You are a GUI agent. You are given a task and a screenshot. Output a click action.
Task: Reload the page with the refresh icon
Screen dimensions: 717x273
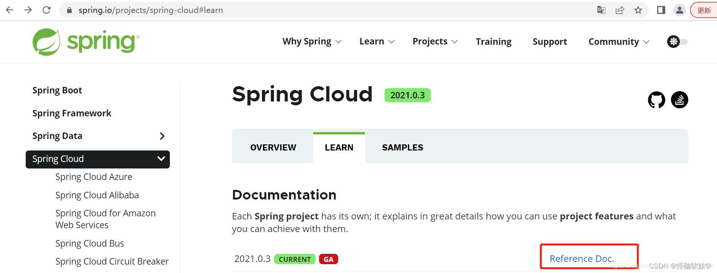pyautogui.click(x=46, y=10)
